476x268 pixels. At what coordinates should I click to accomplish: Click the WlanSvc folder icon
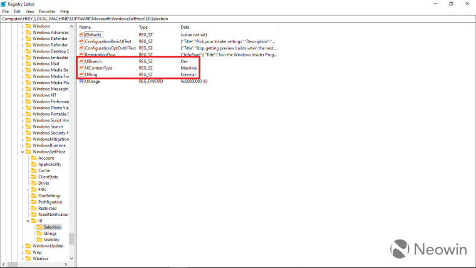pyautogui.click(x=28, y=258)
